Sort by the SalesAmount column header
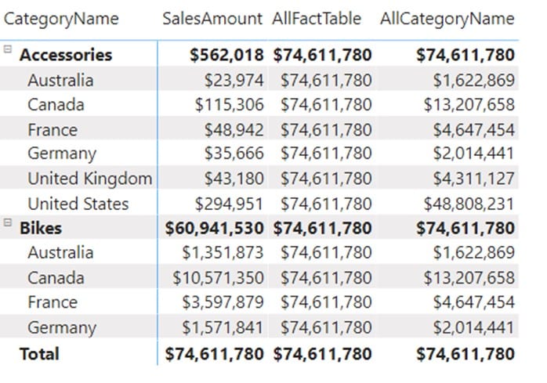The image size is (547, 383). [212, 19]
